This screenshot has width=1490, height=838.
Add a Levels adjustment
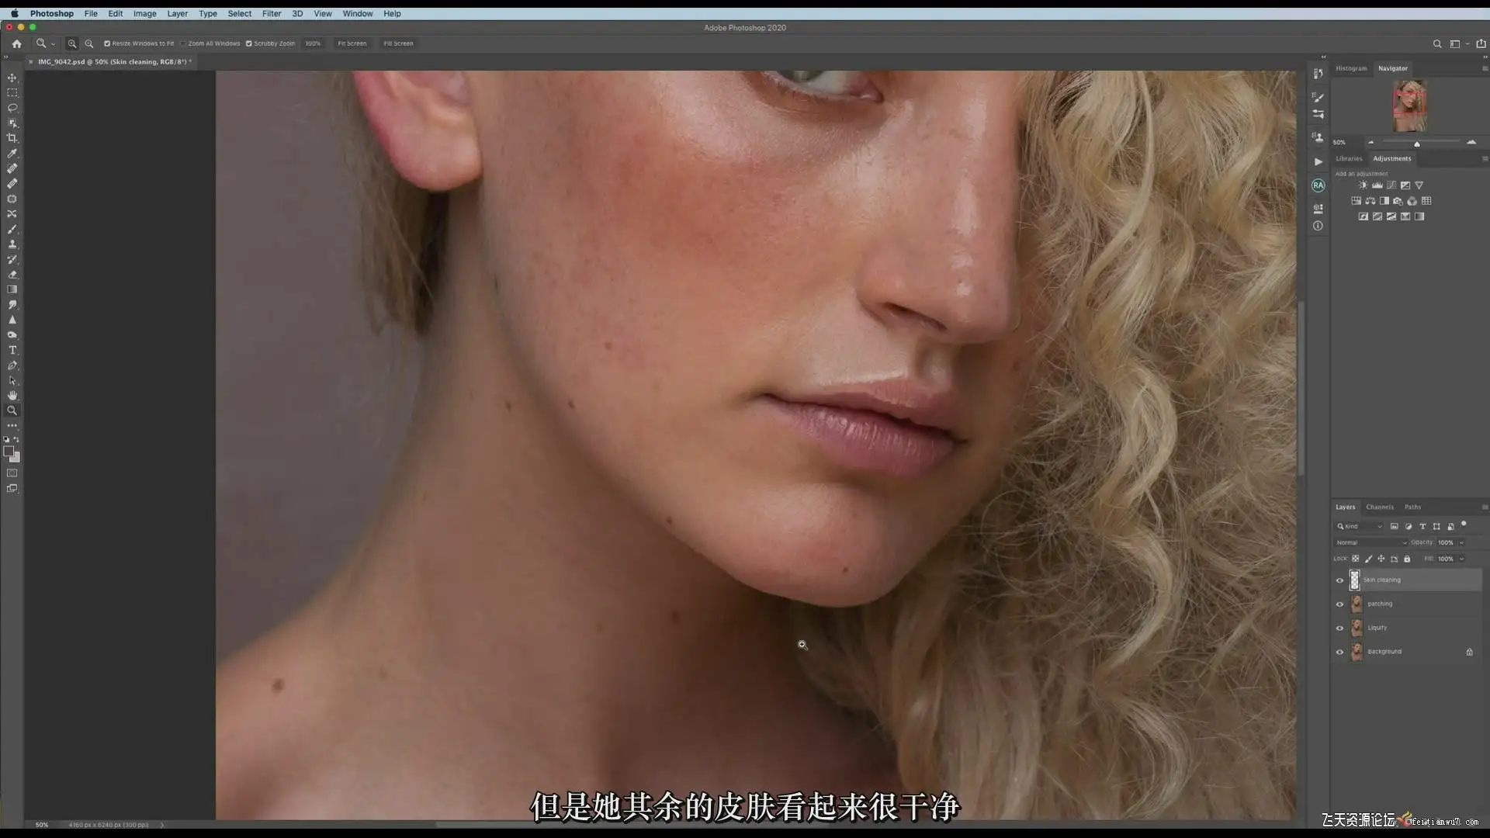click(x=1377, y=185)
